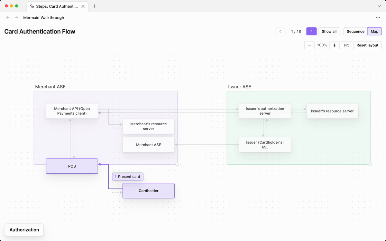The height and width of the screenshot is (241, 386).
Task: Expand the tab list chevron at the top right
Action: click(x=379, y=6)
